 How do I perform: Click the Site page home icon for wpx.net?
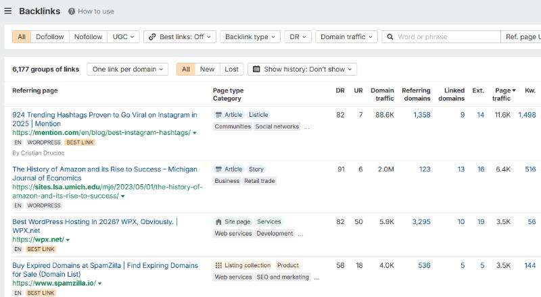pos(218,222)
